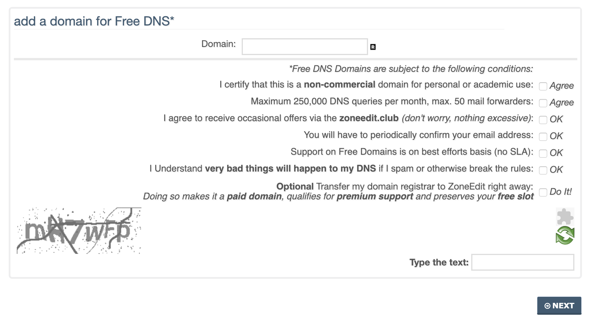
Task: Click the gray puzzle piece icon
Action: (x=565, y=217)
